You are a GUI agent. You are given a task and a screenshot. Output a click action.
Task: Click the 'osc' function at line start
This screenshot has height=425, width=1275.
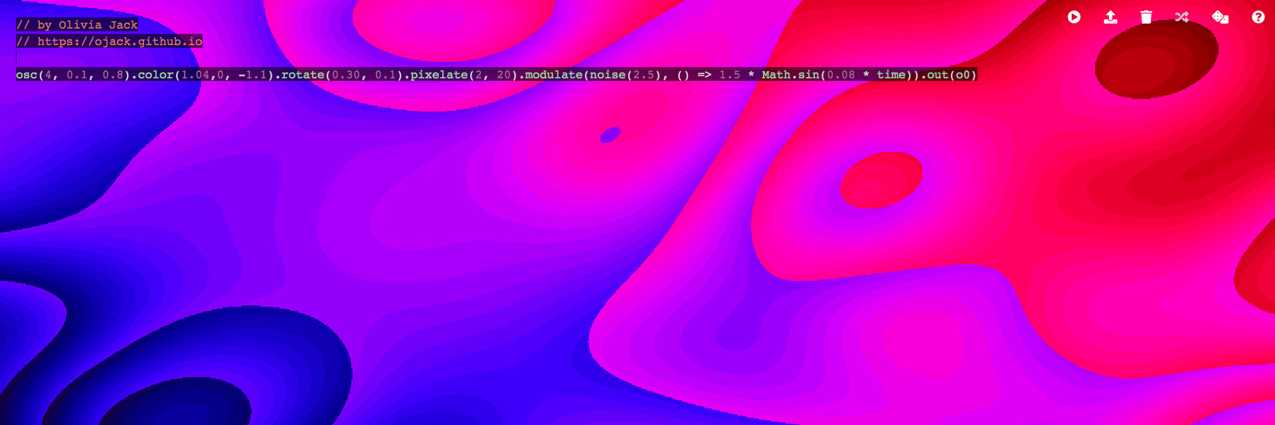[27, 75]
